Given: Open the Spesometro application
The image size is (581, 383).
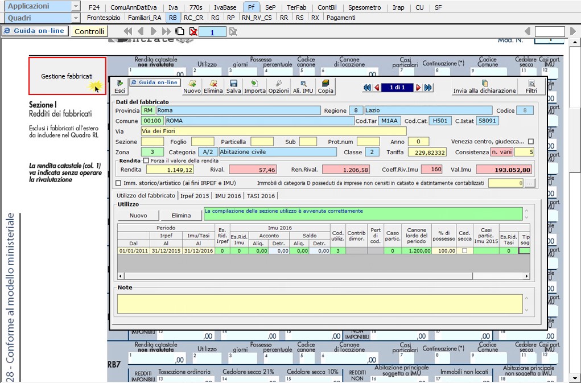Looking at the screenshot, I should click(365, 7).
